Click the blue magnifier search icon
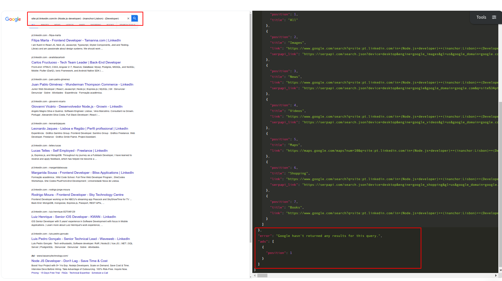Viewport: 502px width, 281px height. (134, 18)
